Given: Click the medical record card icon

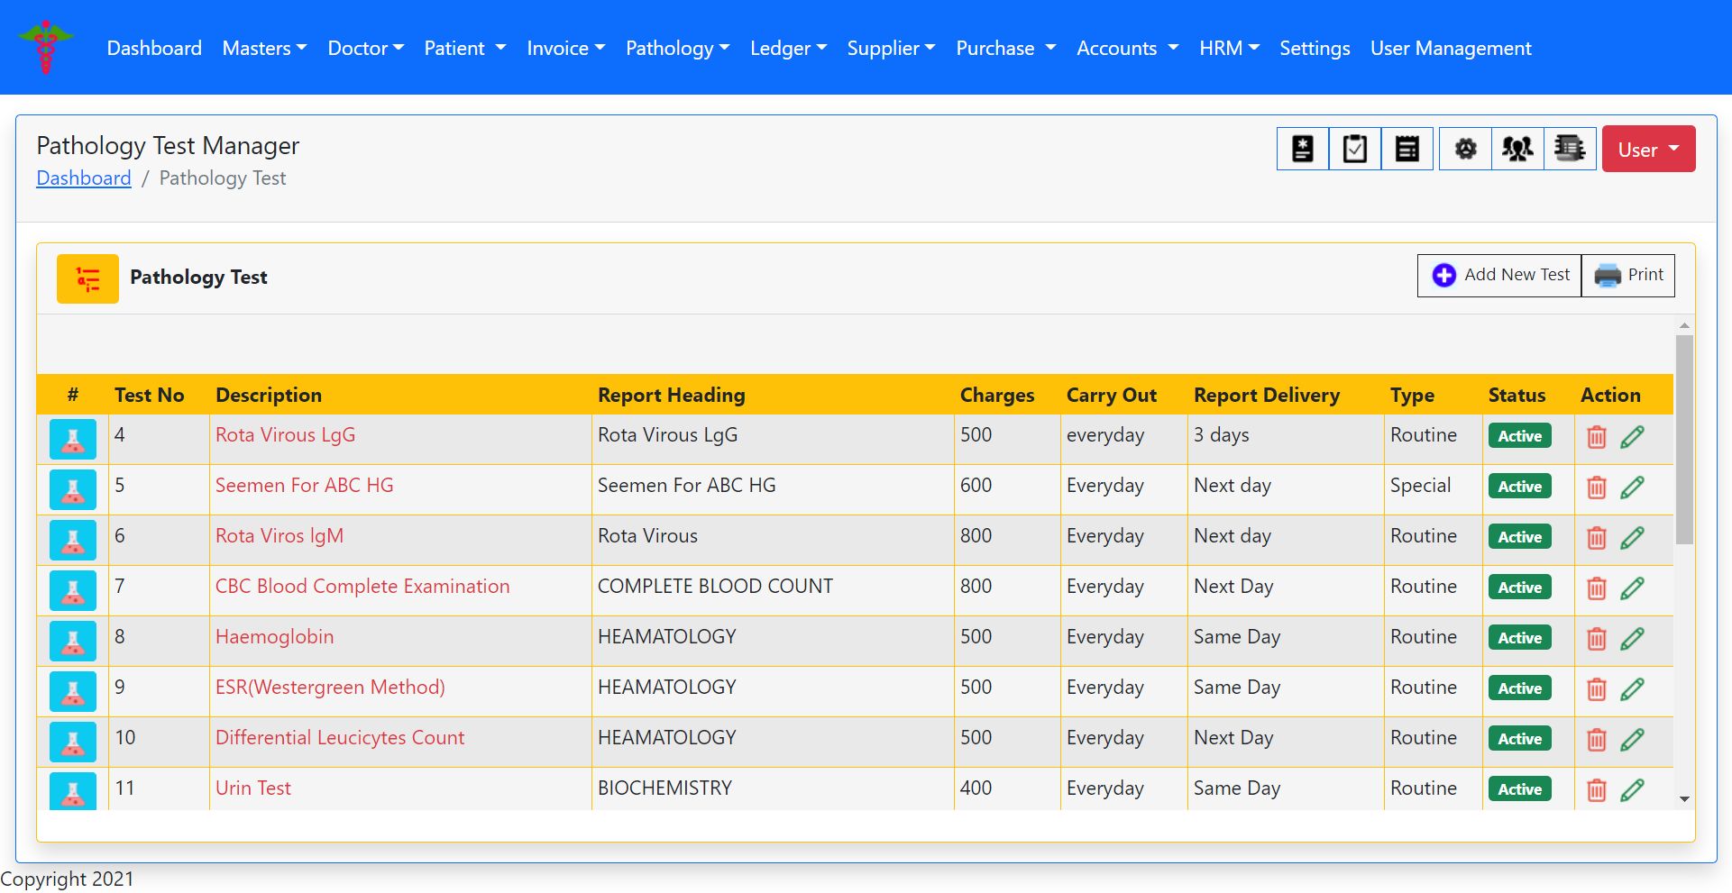Looking at the screenshot, I should 1302,149.
